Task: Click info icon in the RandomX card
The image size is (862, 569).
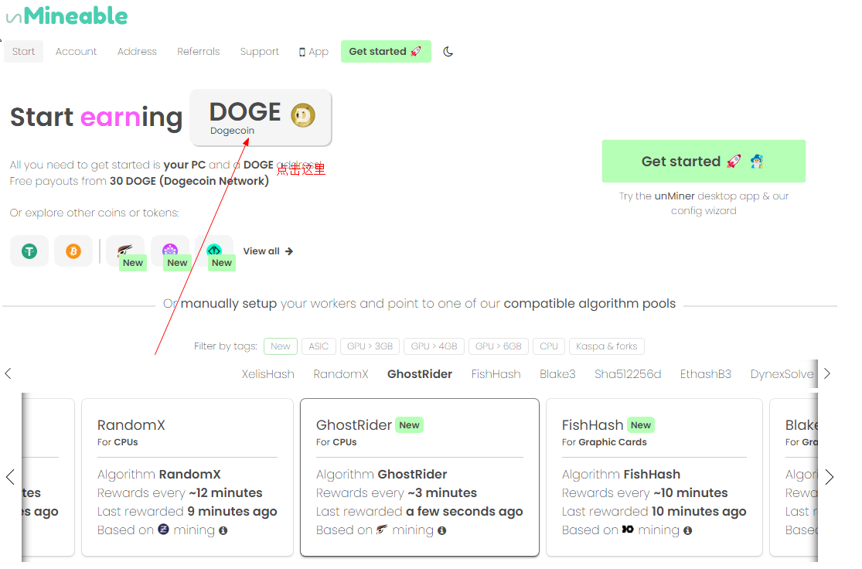Action: [223, 530]
